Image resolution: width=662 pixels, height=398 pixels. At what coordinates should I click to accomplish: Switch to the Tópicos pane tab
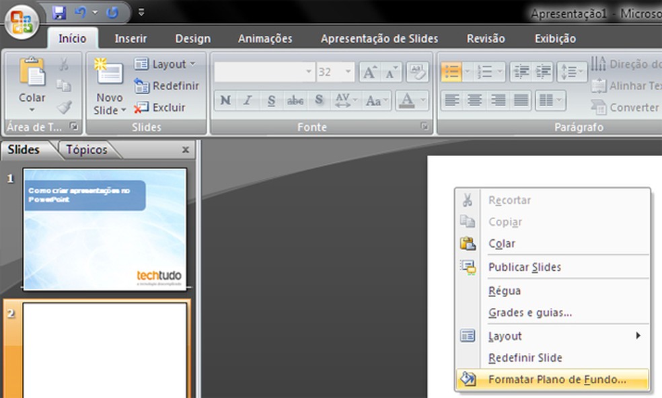point(87,150)
